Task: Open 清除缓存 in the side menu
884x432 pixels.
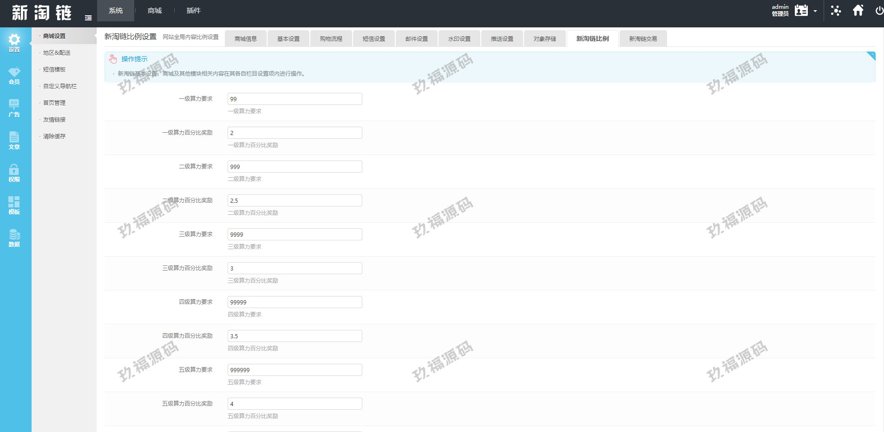Action: (x=54, y=136)
